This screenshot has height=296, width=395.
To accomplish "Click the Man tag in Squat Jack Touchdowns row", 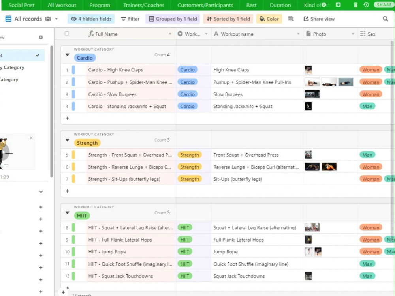I will pyautogui.click(x=367, y=276).
